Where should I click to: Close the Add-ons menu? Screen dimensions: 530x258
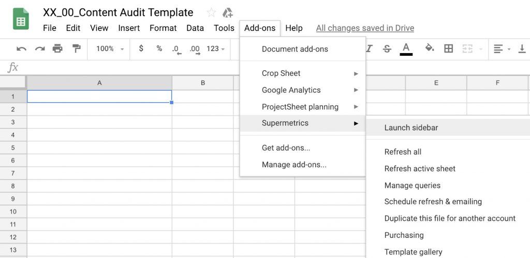click(260, 28)
